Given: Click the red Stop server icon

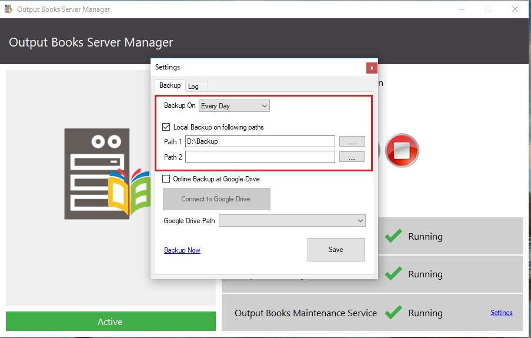Looking at the screenshot, I should (x=402, y=150).
